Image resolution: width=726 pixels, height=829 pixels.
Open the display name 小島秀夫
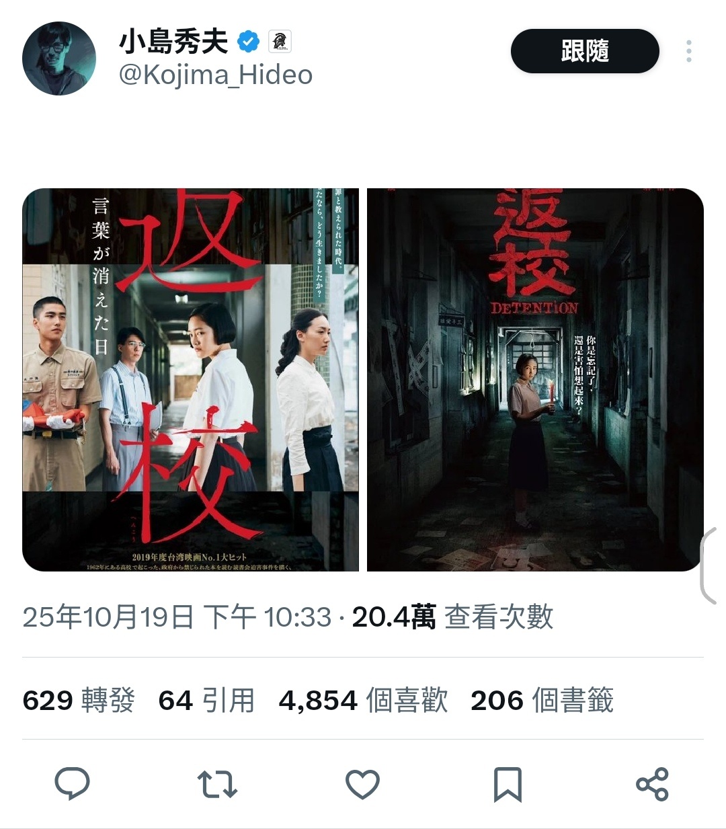[x=174, y=42]
